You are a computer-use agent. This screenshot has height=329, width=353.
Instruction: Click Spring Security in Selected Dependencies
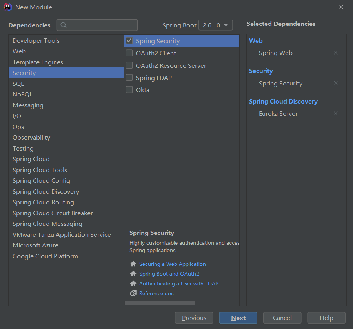[x=280, y=83]
